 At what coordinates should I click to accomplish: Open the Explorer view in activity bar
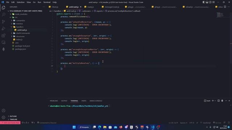[x=3, y=8]
